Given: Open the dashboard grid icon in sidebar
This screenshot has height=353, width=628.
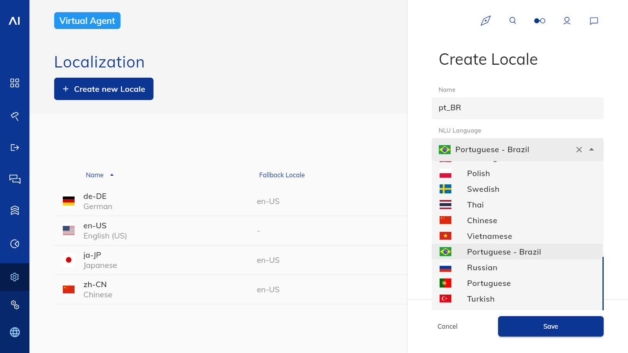Looking at the screenshot, I should tap(15, 83).
